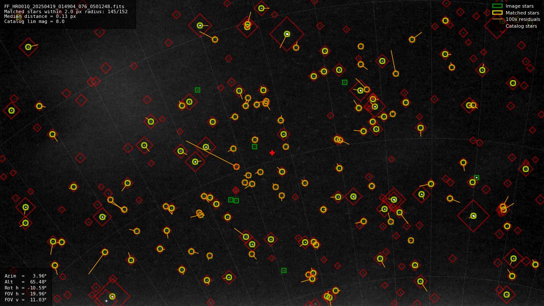Click the orange 100x residuals legend line
The width and height of the screenshot is (544, 306).
point(497,19)
